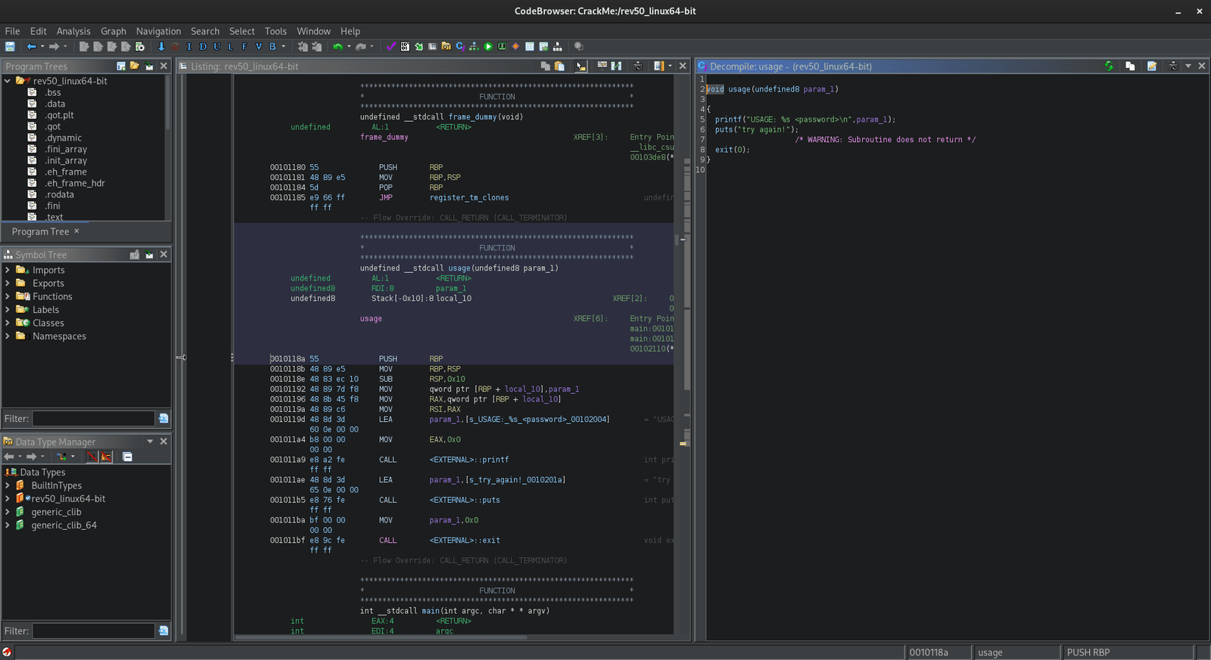Open the Analysis menu
The width and height of the screenshot is (1211, 660).
point(73,31)
